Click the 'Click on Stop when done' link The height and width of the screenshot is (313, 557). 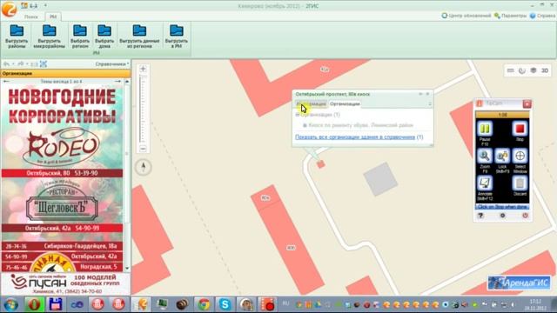click(x=502, y=207)
